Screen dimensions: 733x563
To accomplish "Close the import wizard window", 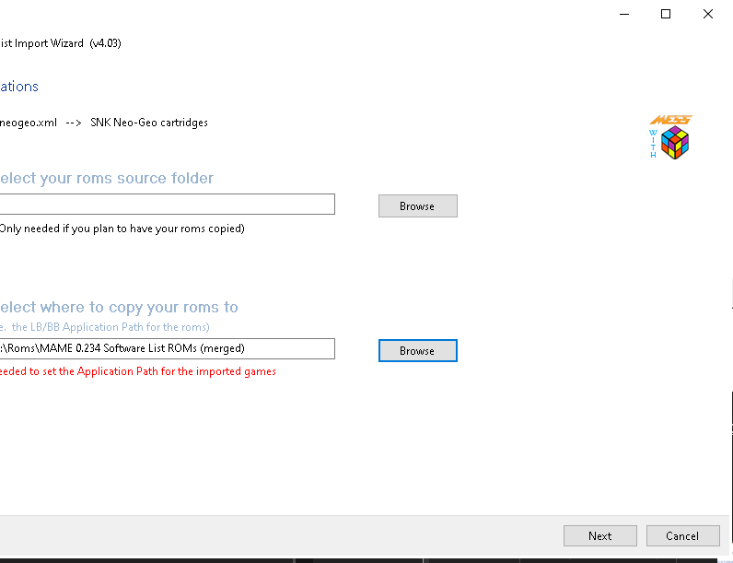I will click(x=708, y=14).
